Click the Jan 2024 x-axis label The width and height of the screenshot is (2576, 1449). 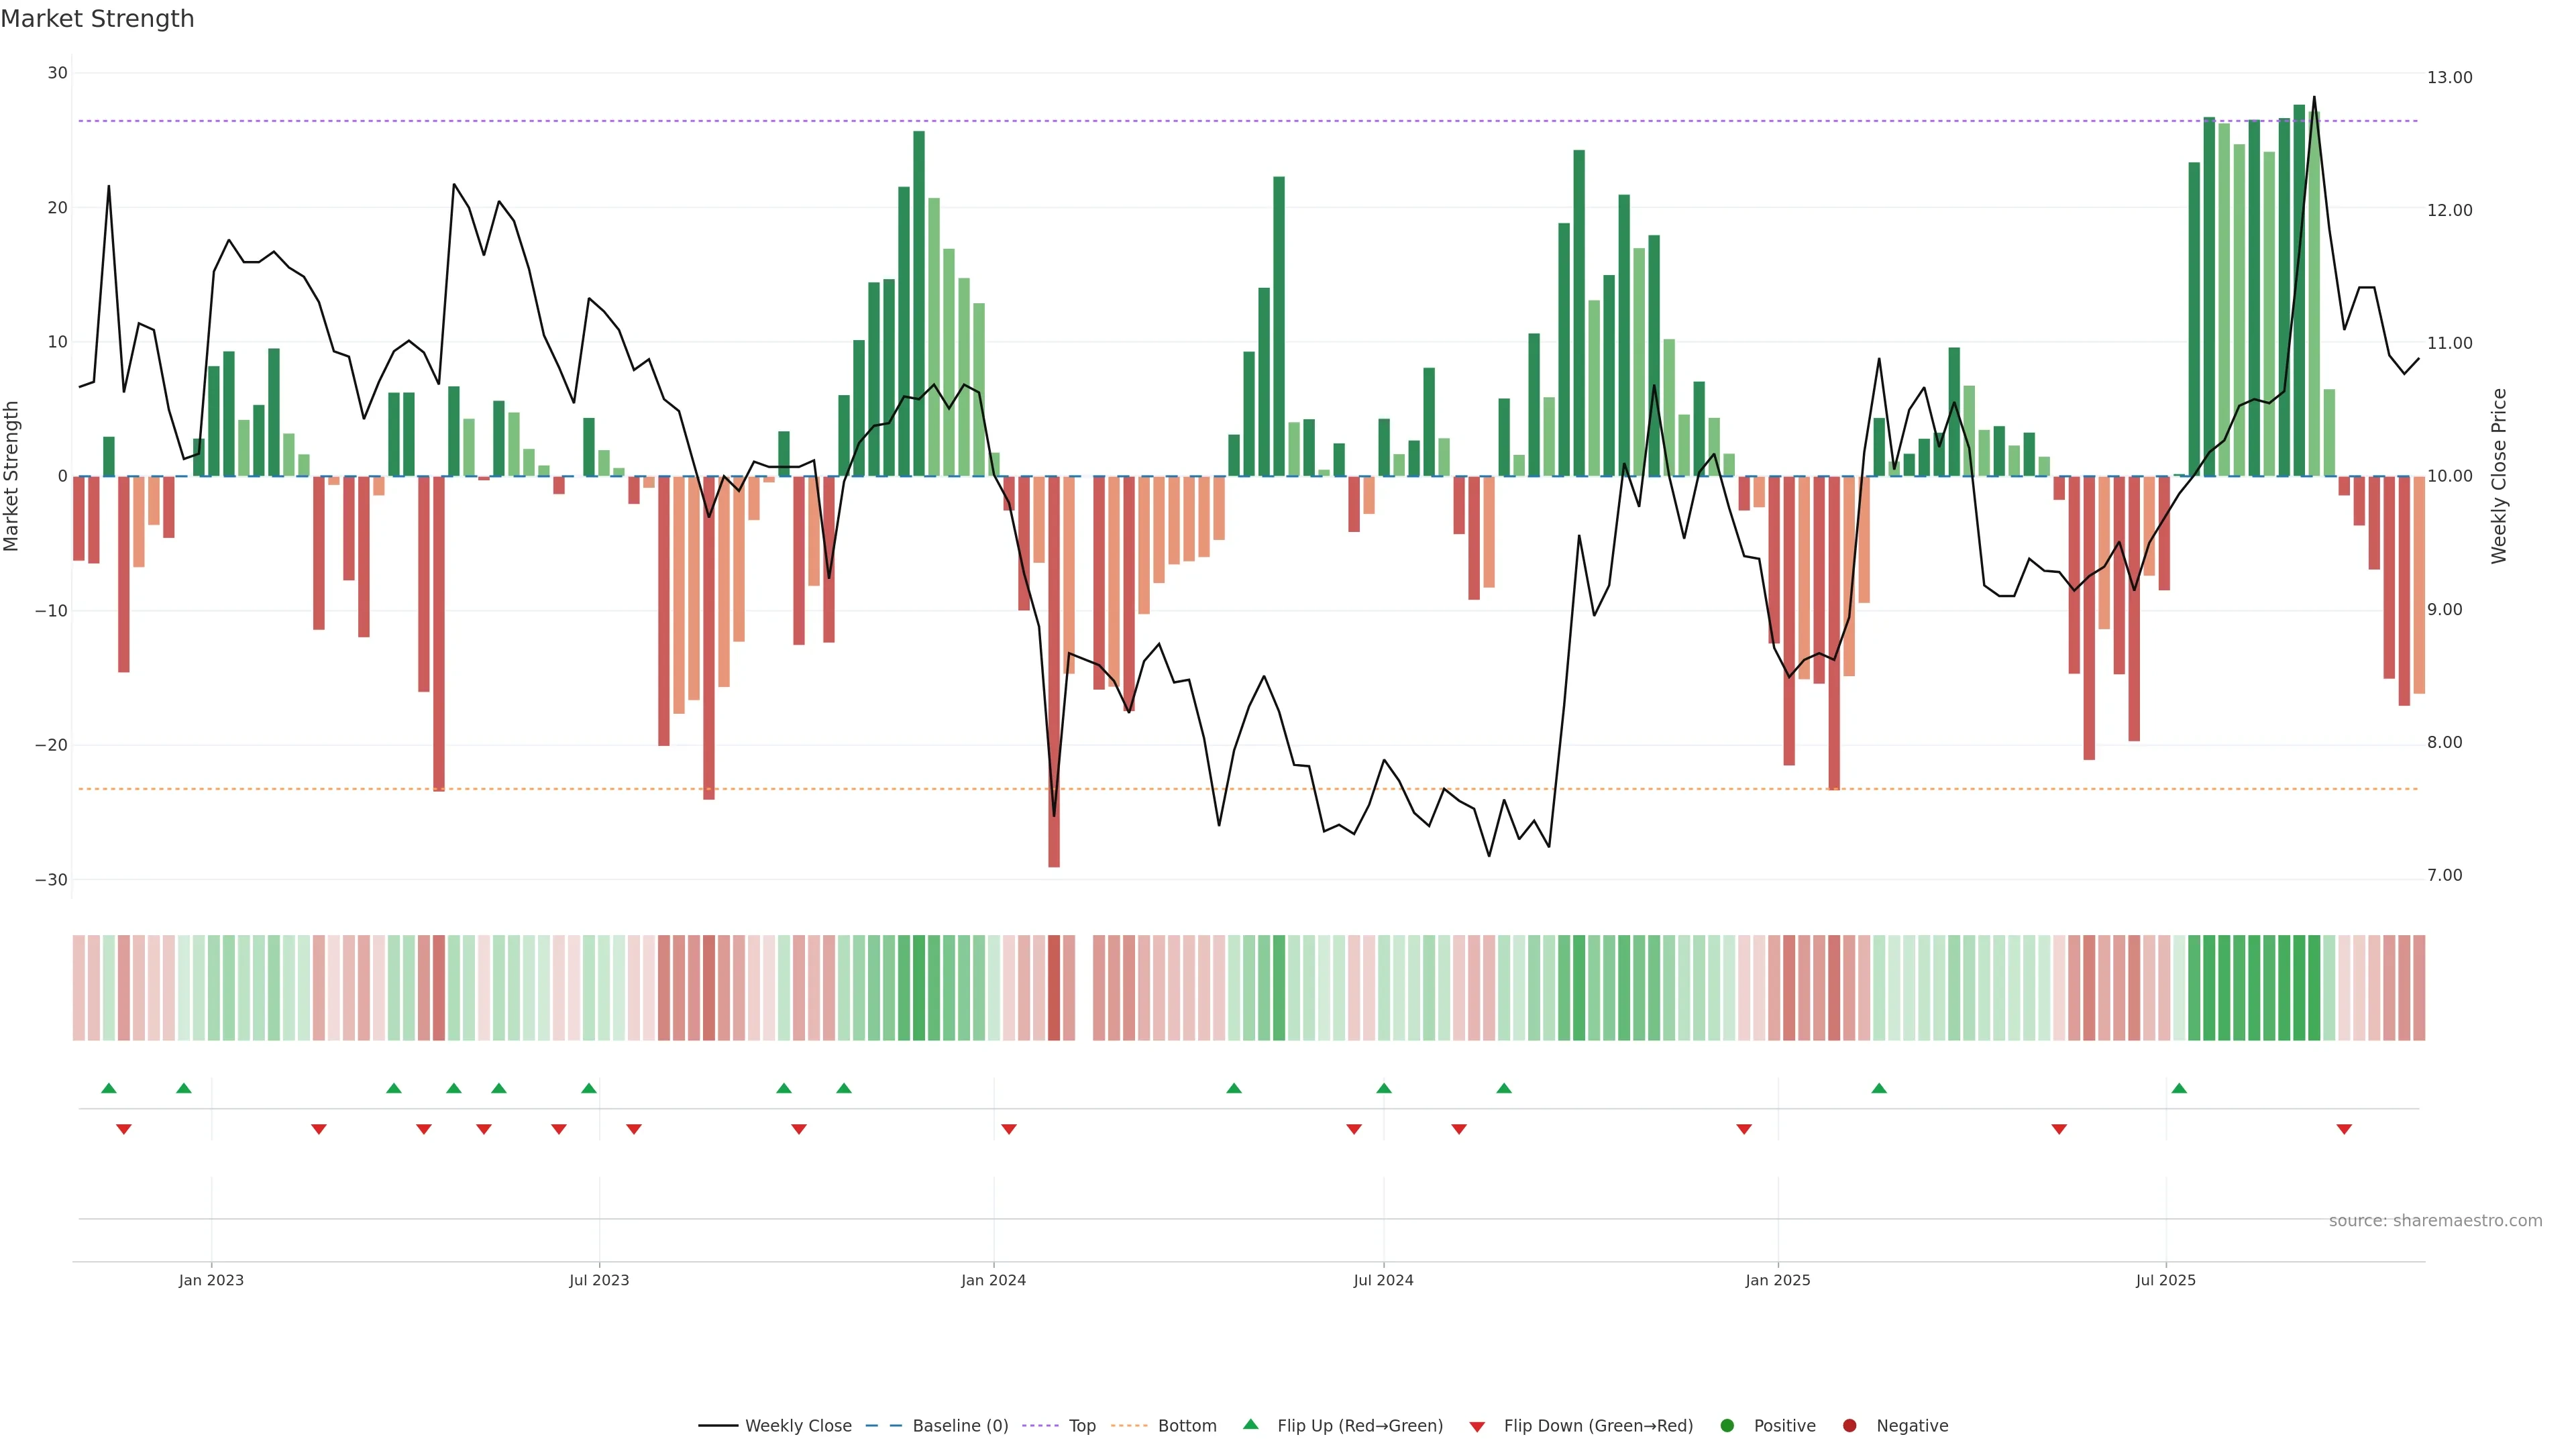[x=993, y=1280]
